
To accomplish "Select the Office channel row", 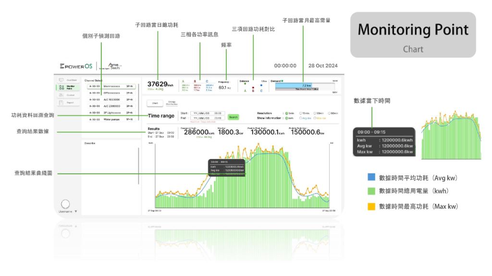I will click(111, 93).
